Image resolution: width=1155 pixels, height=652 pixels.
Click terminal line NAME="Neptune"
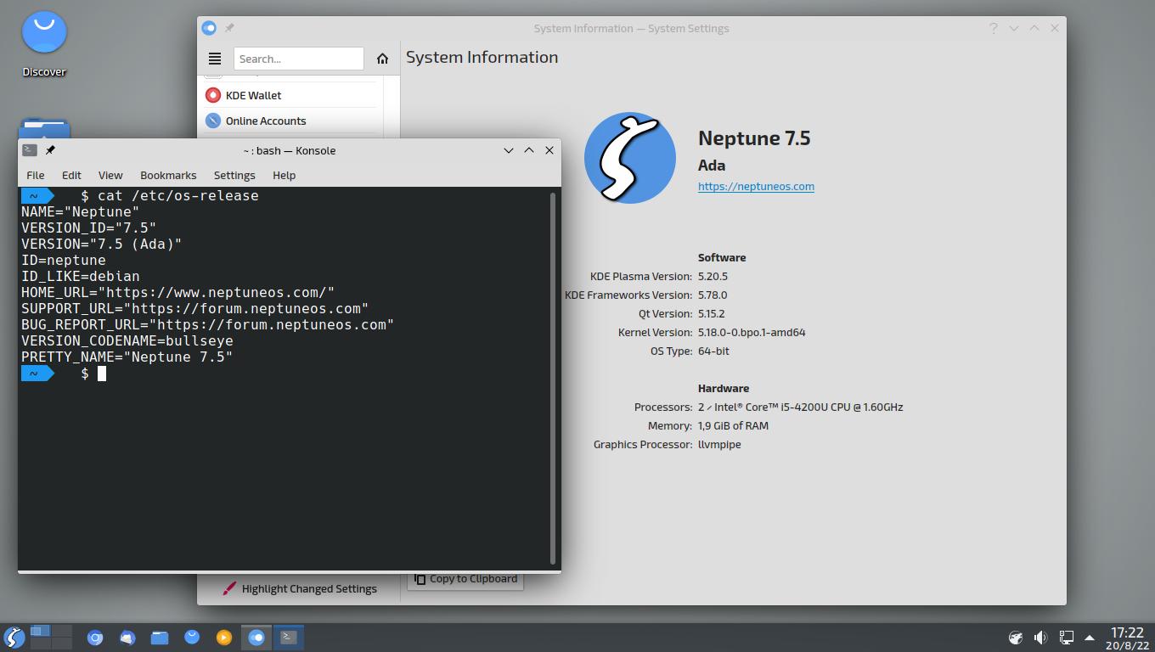(x=81, y=211)
